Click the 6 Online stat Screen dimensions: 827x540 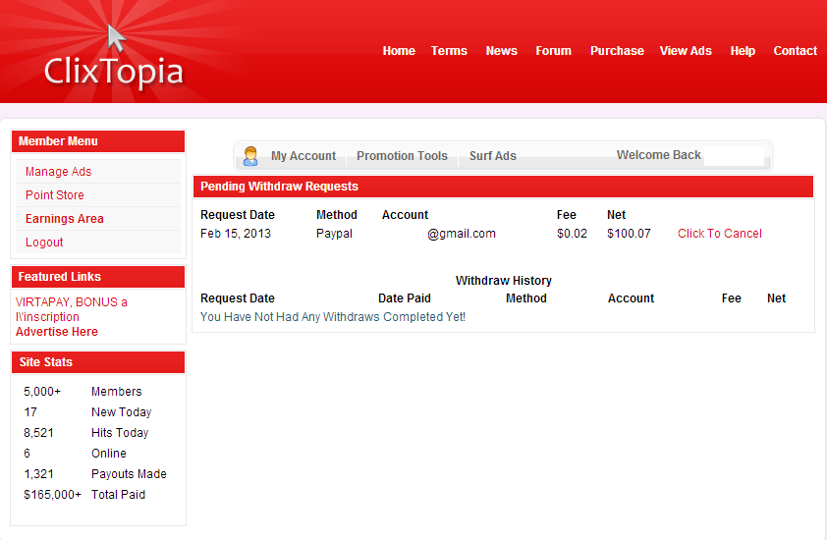pos(75,454)
